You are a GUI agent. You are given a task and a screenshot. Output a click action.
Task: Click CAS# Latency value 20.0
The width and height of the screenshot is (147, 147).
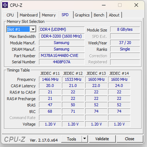click(x=50, y=86)
